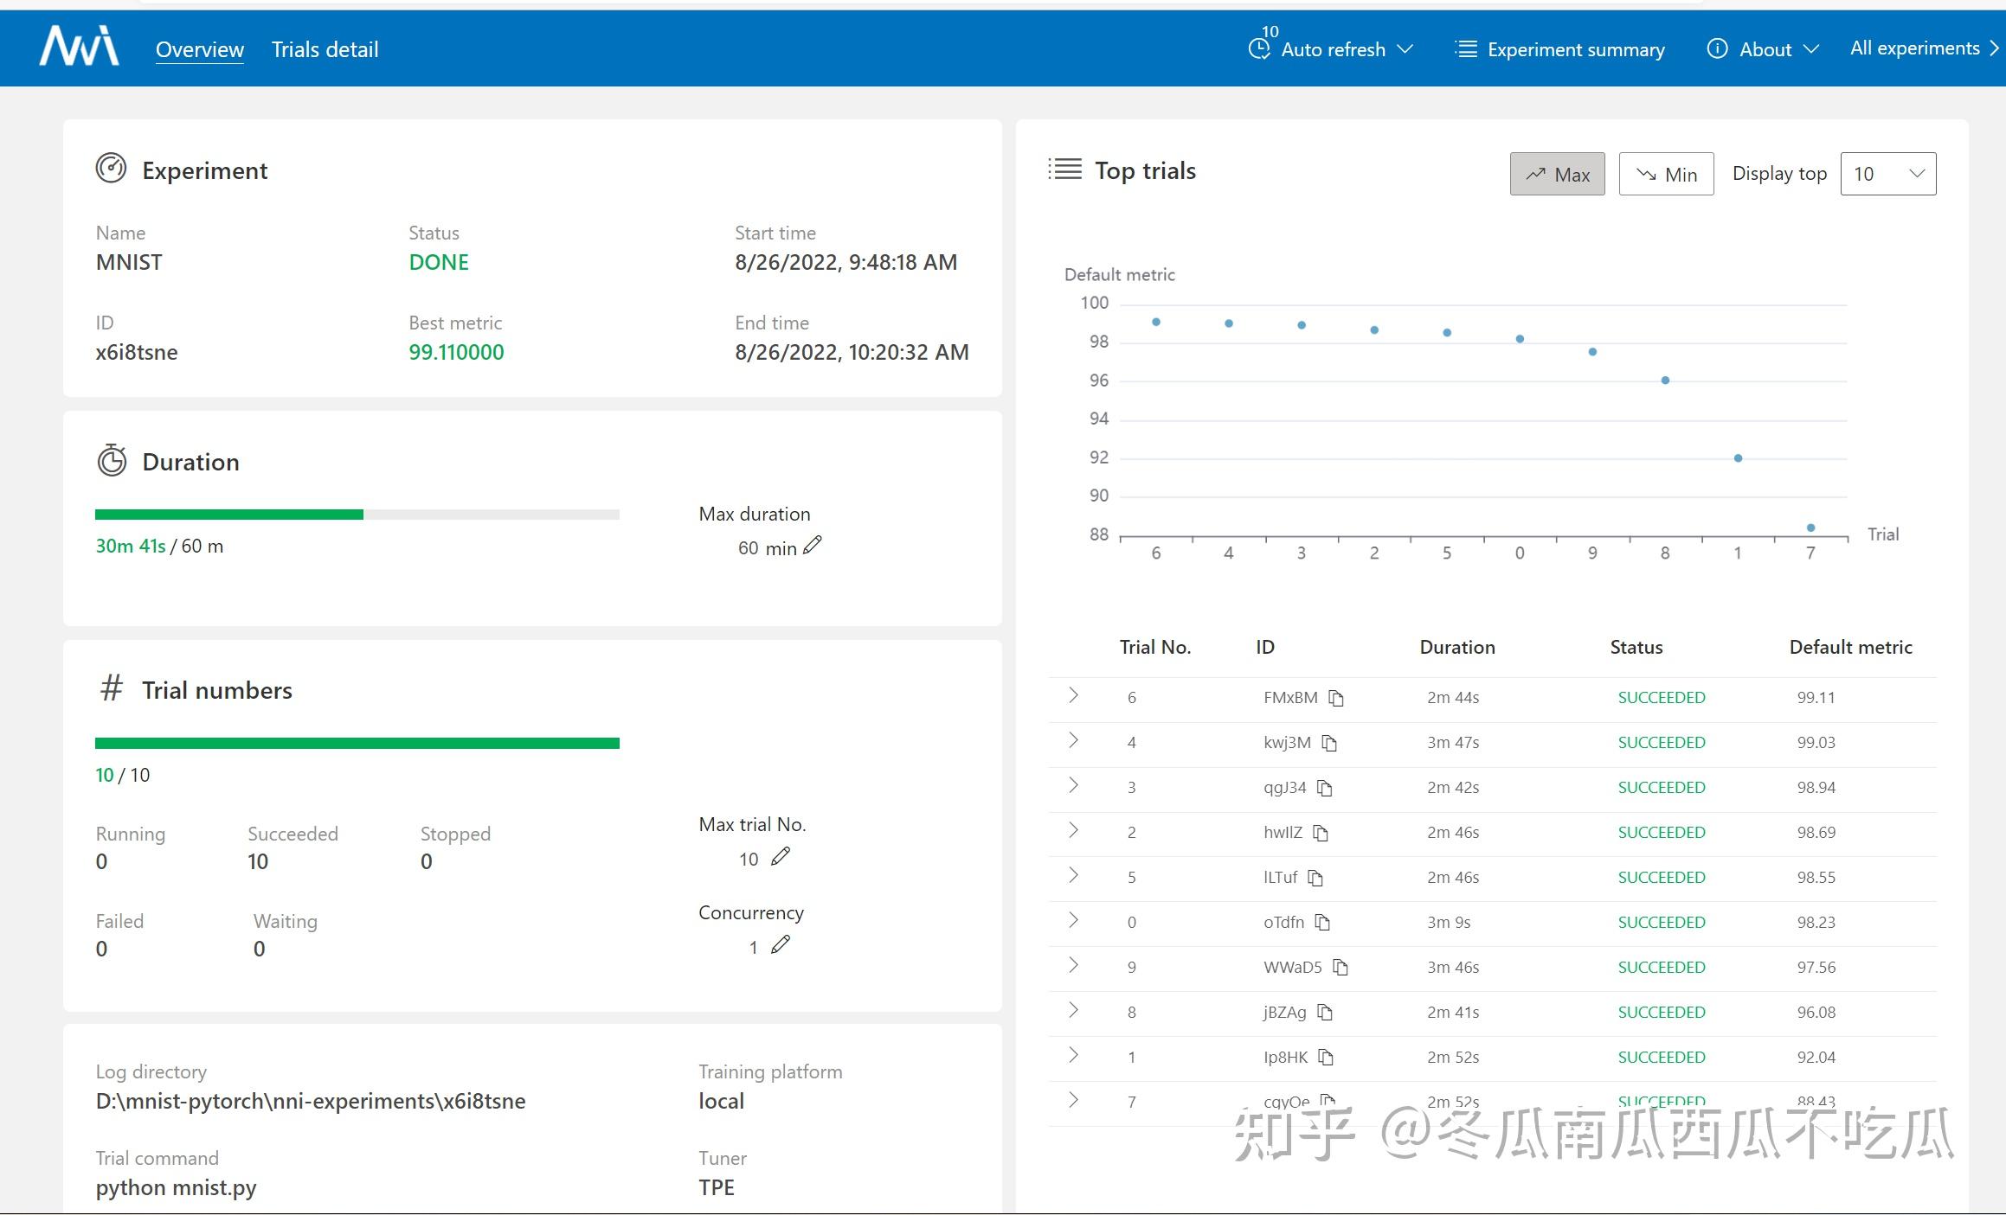Edit Max trial No. with the pencil icon
The image size is (2006, 1215).
781,855
